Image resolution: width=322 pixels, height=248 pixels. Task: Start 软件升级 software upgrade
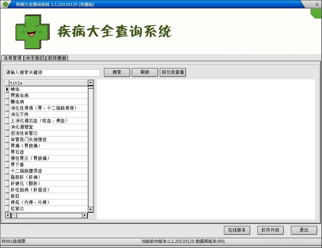point(270,230)
